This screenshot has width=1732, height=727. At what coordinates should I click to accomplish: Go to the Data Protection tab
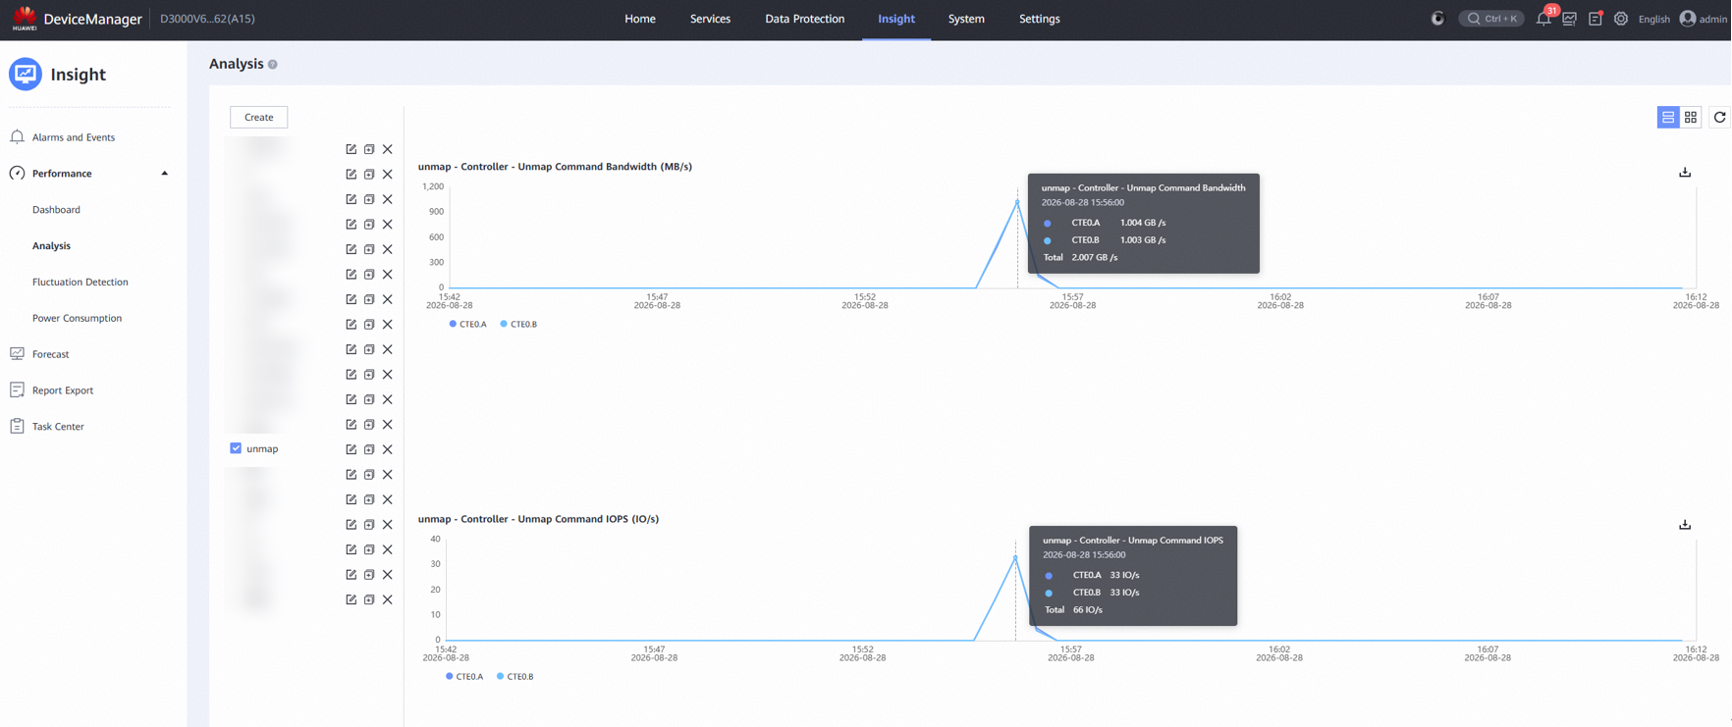pos(804,19)
